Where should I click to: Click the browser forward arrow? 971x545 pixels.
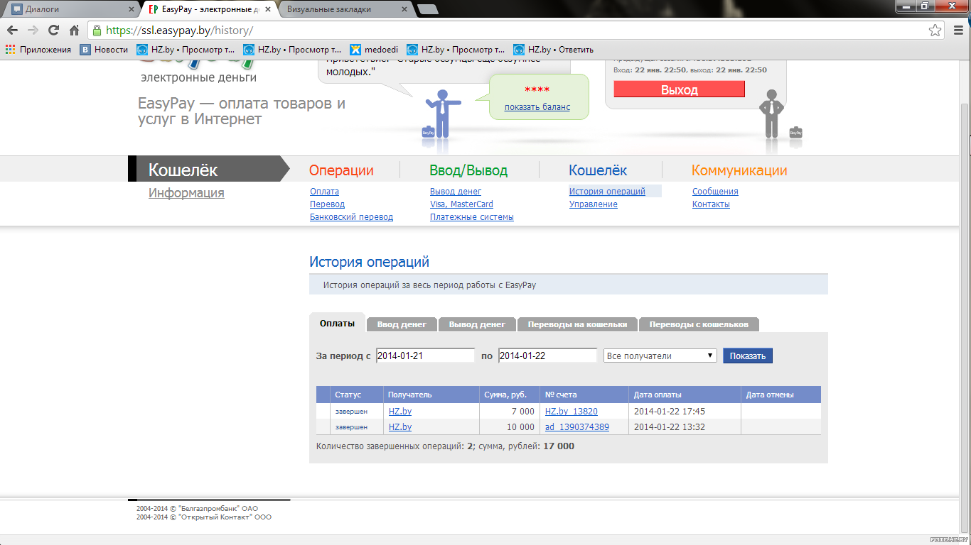click(33, 31)
